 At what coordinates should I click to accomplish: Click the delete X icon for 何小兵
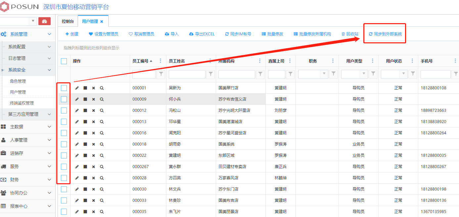[x=93, y=99]
